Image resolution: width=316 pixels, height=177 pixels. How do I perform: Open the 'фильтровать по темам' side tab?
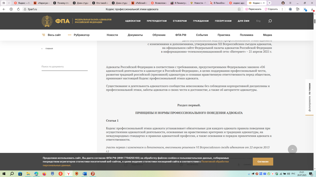pos(309,97)
